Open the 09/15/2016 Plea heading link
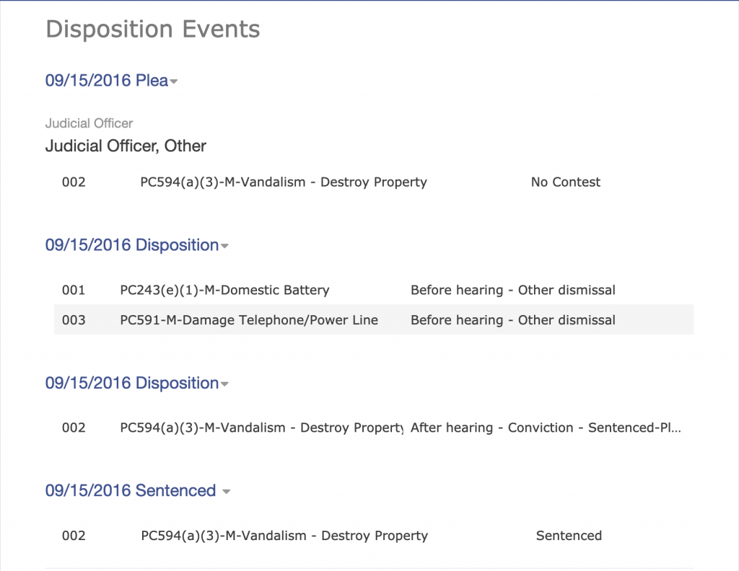Viewport: 739px width, 571px height. pyautogui.click(x=107, y=81)
